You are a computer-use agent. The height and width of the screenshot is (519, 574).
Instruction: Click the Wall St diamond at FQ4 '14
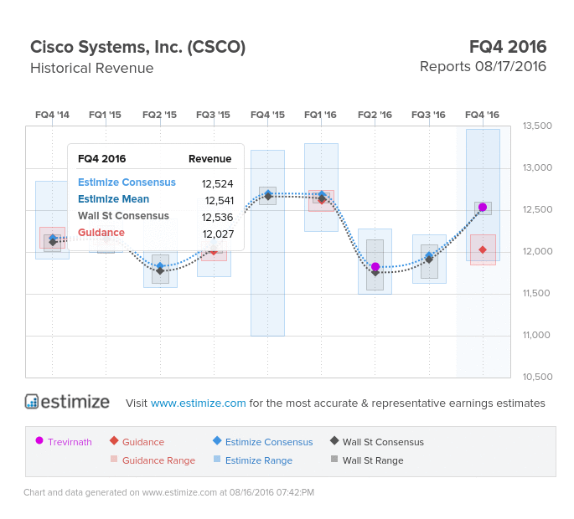[53, 242]
